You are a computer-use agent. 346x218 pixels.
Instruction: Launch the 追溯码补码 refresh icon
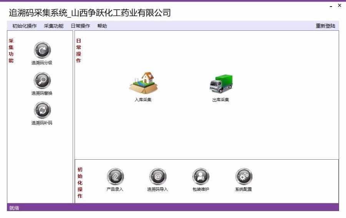(42, 110)
